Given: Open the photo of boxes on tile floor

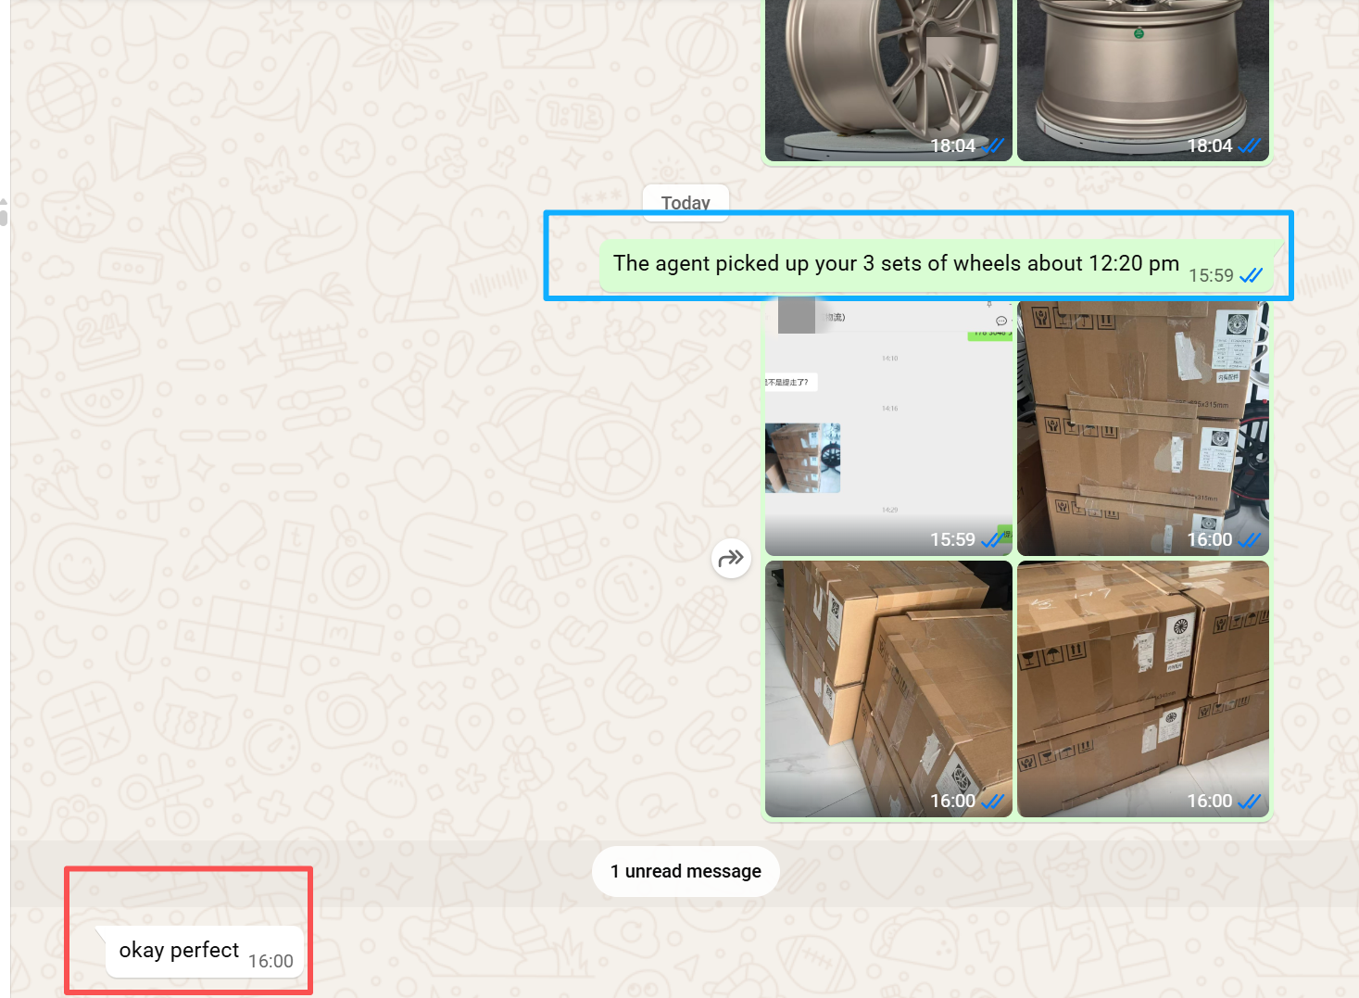Looking at the screenshot, I should click(x=888, y=688).
